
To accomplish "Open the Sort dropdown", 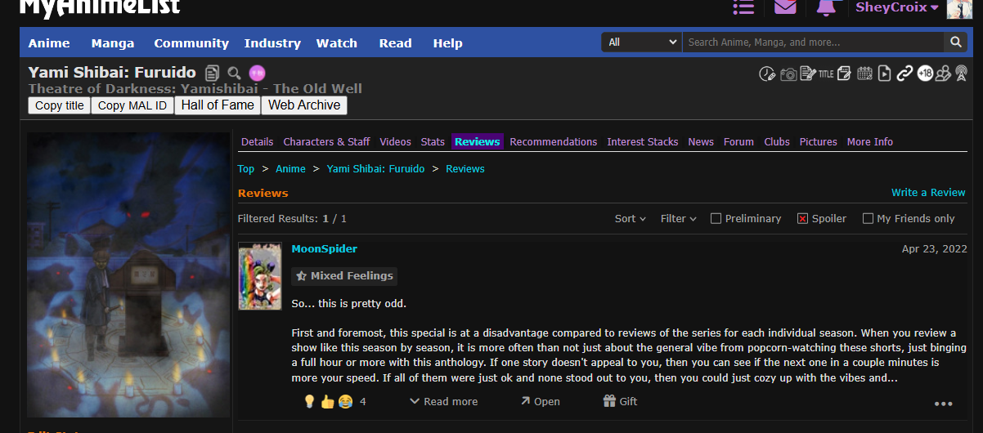I will 631,219.
